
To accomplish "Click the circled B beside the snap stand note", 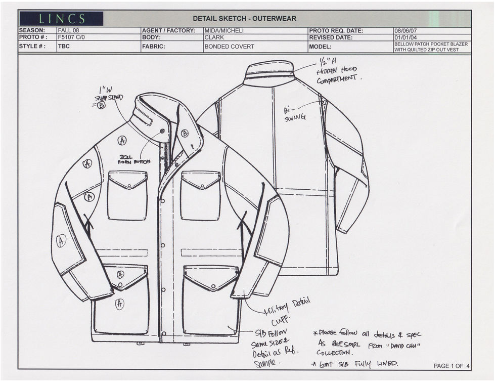I will coord(101,106).
